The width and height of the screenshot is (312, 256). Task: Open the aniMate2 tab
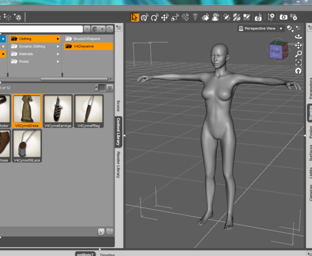tap(85, 254)
